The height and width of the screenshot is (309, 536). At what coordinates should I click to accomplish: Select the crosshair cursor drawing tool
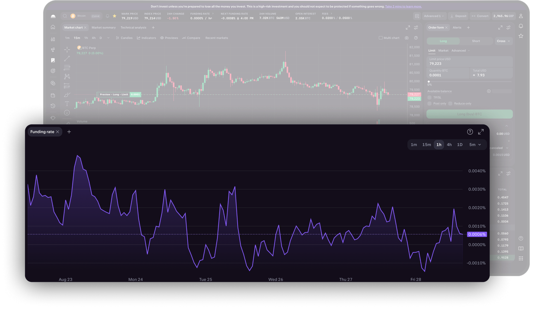pyautogui.click(x=67, y=50)
